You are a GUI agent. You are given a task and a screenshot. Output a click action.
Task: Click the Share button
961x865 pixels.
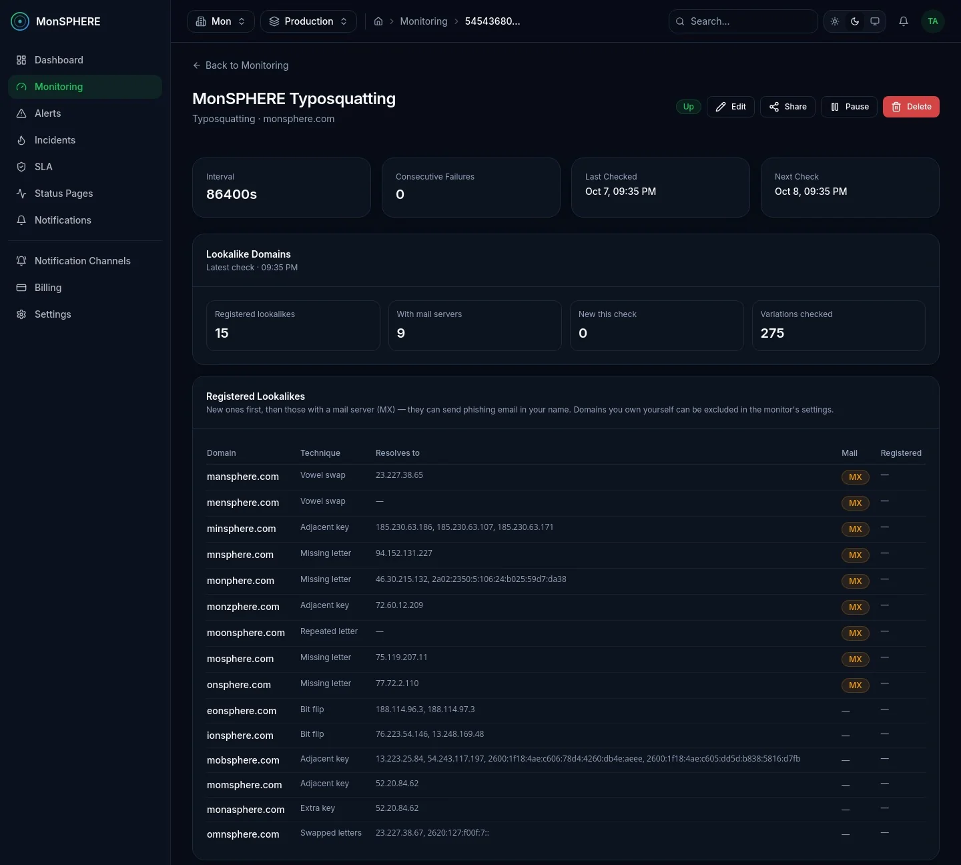[x=787, y=107]
